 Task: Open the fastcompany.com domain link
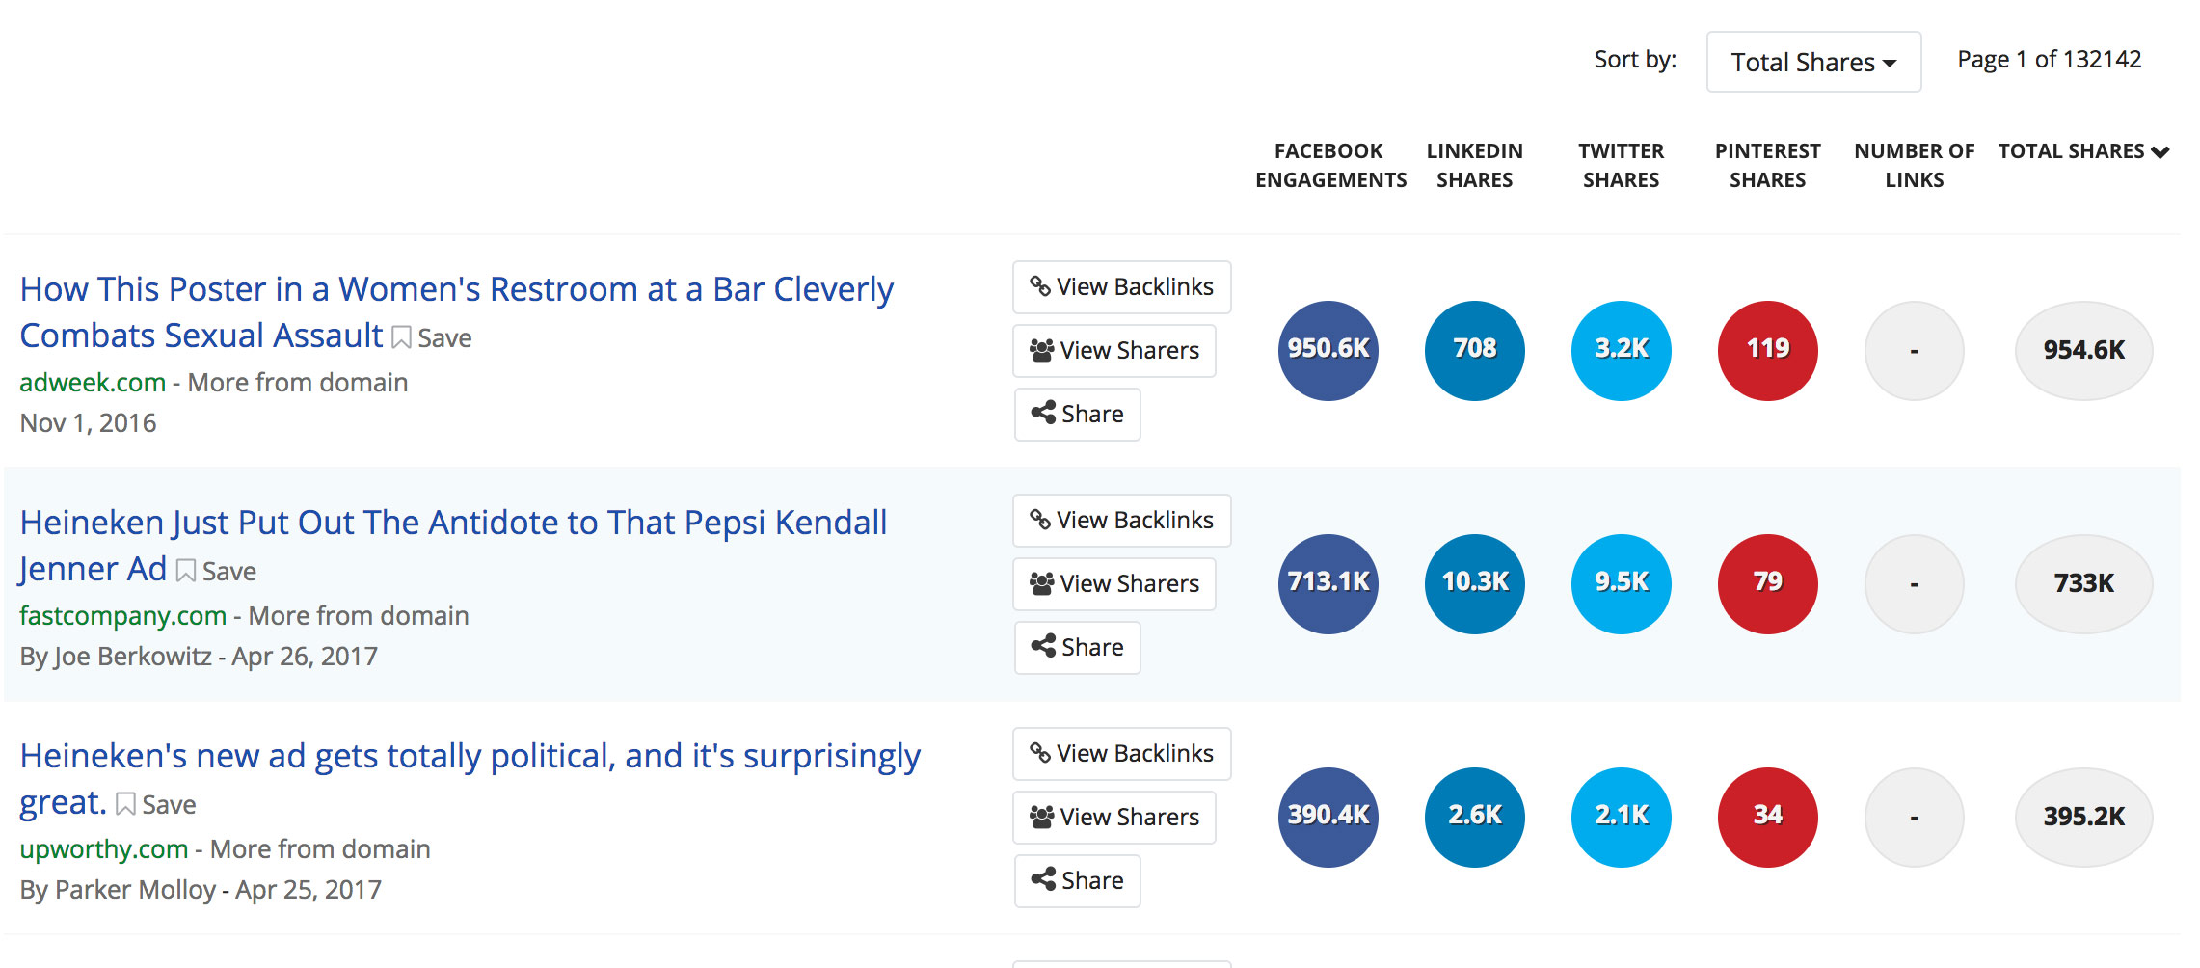[122, 616]
